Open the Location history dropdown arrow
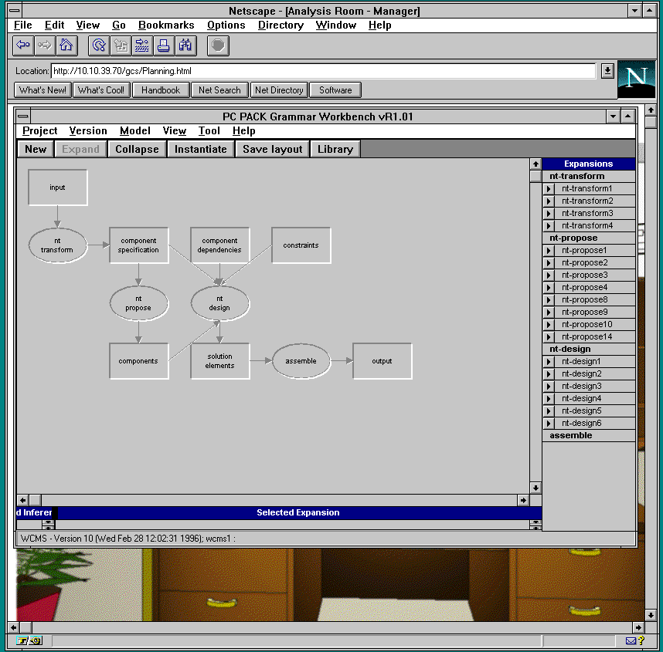 607,70
